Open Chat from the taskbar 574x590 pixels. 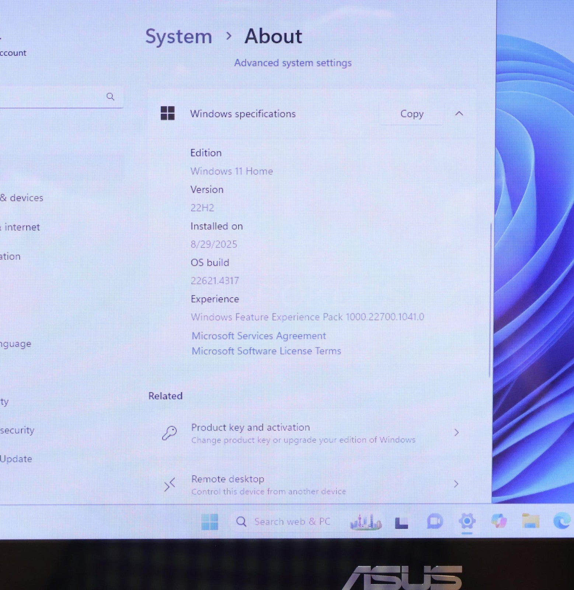pyautogui.click(x=435, y=522)
